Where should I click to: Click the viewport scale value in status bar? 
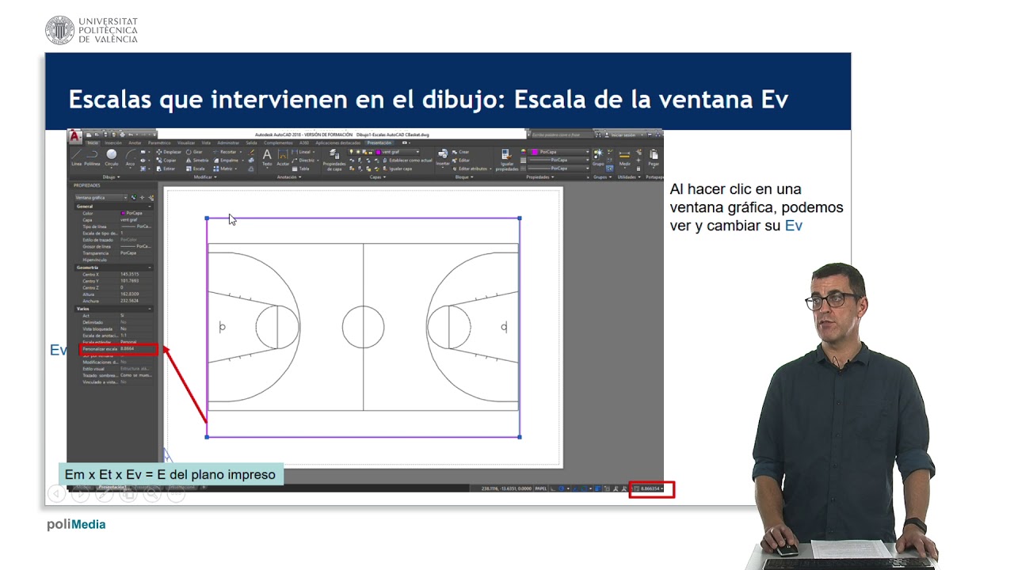pyautogui.click(x=650, y=488)
